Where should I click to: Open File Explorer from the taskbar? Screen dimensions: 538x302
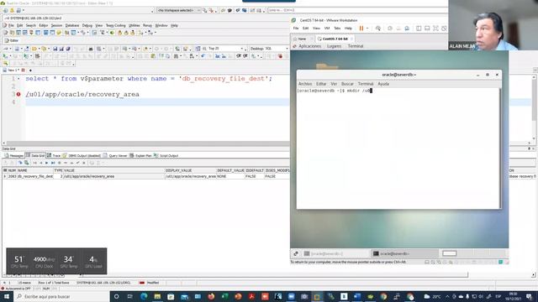(x=157, y=296)
